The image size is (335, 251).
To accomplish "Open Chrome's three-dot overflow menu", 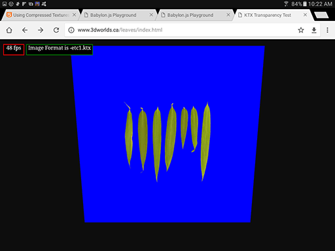I will (327, 30).
